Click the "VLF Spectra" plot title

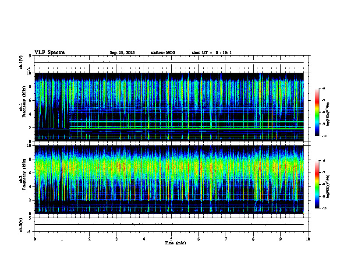50,53
